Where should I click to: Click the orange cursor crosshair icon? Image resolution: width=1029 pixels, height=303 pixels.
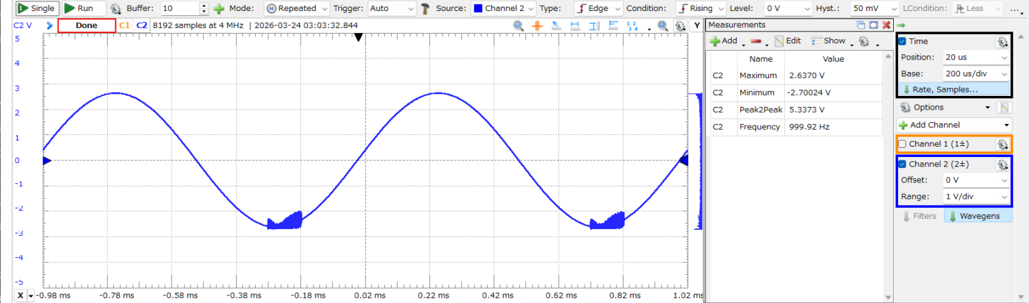[x=537, y=25]
